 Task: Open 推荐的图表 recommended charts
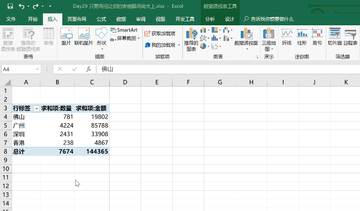click(x=191, y=39)
